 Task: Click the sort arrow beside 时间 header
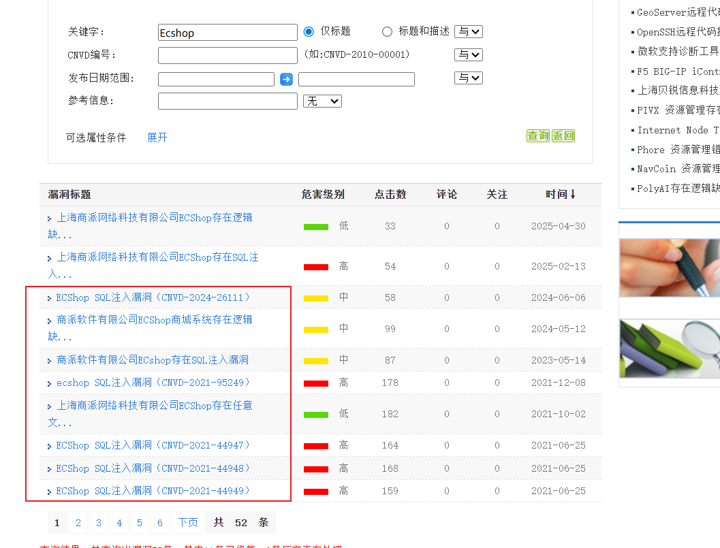coord(573,195)
